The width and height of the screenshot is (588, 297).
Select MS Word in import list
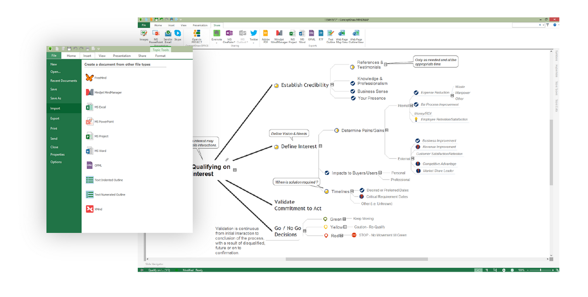click(x=96, y=151)
